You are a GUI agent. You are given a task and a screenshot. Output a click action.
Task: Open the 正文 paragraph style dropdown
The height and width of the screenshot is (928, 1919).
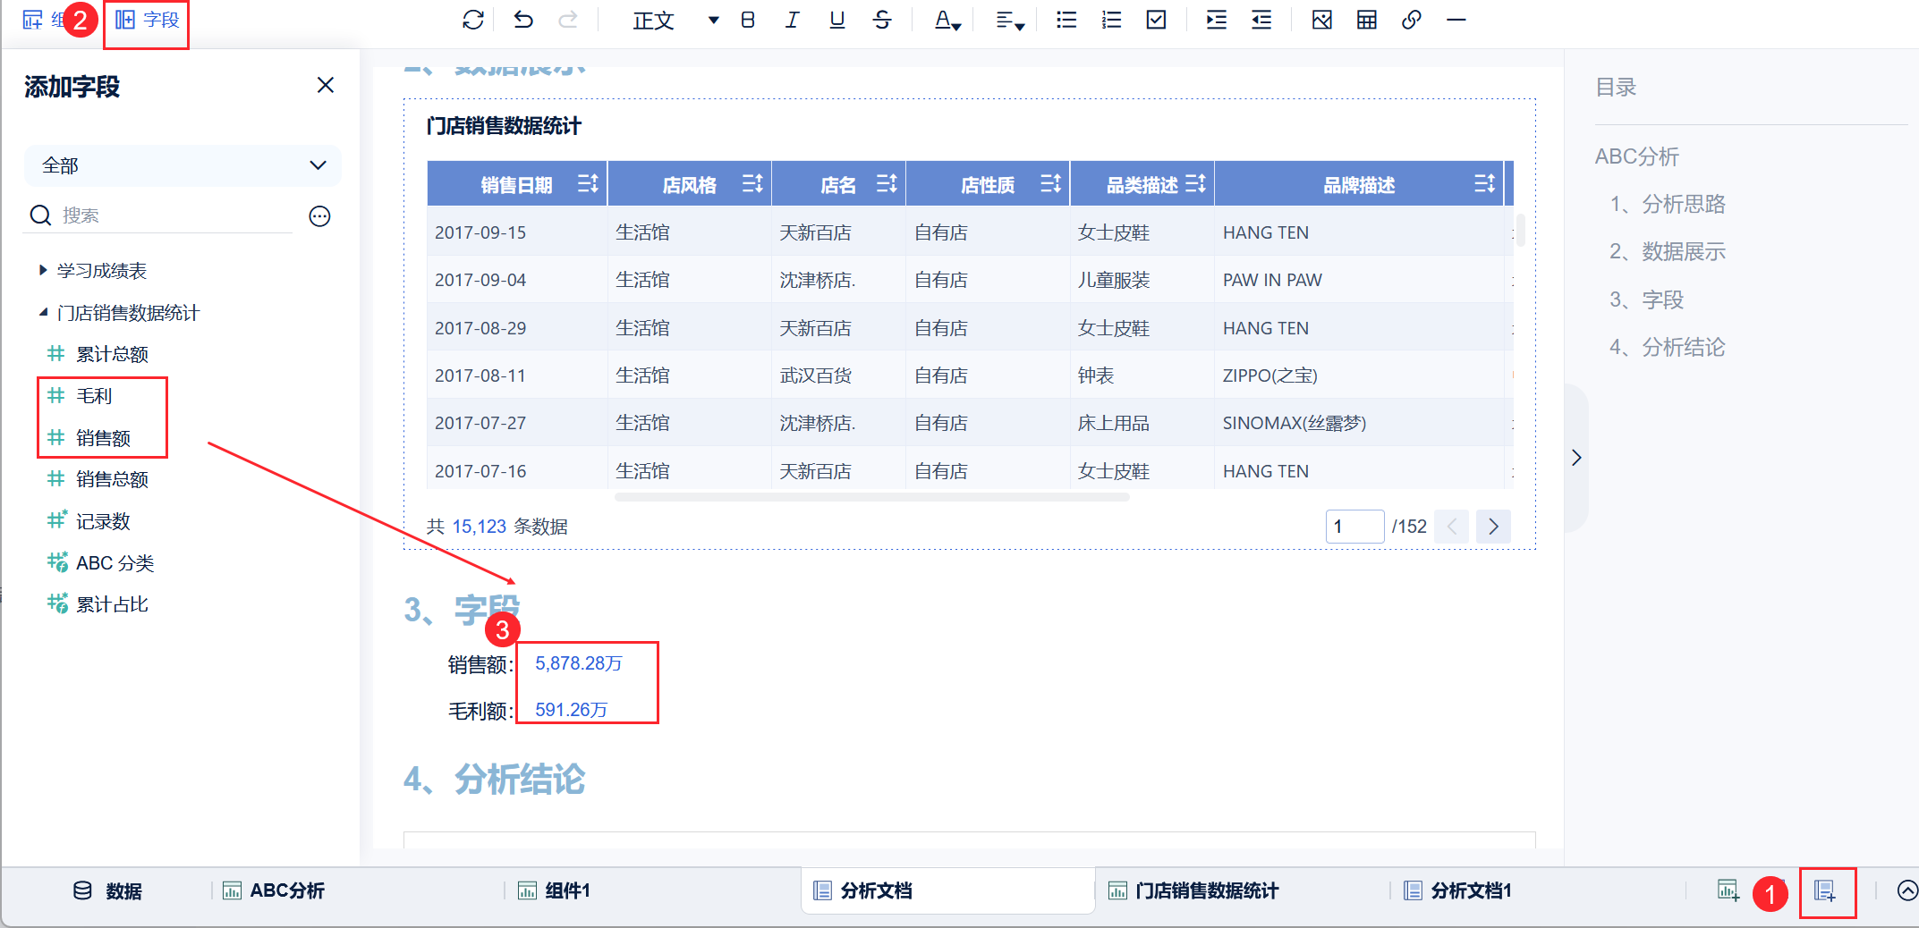(x=675, y=20)
